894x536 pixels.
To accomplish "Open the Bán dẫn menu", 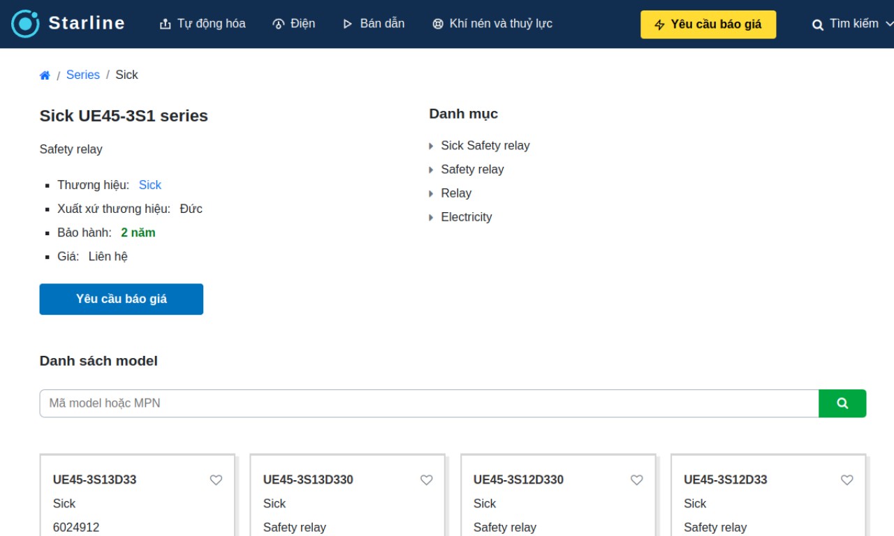I will coord(374,24).
